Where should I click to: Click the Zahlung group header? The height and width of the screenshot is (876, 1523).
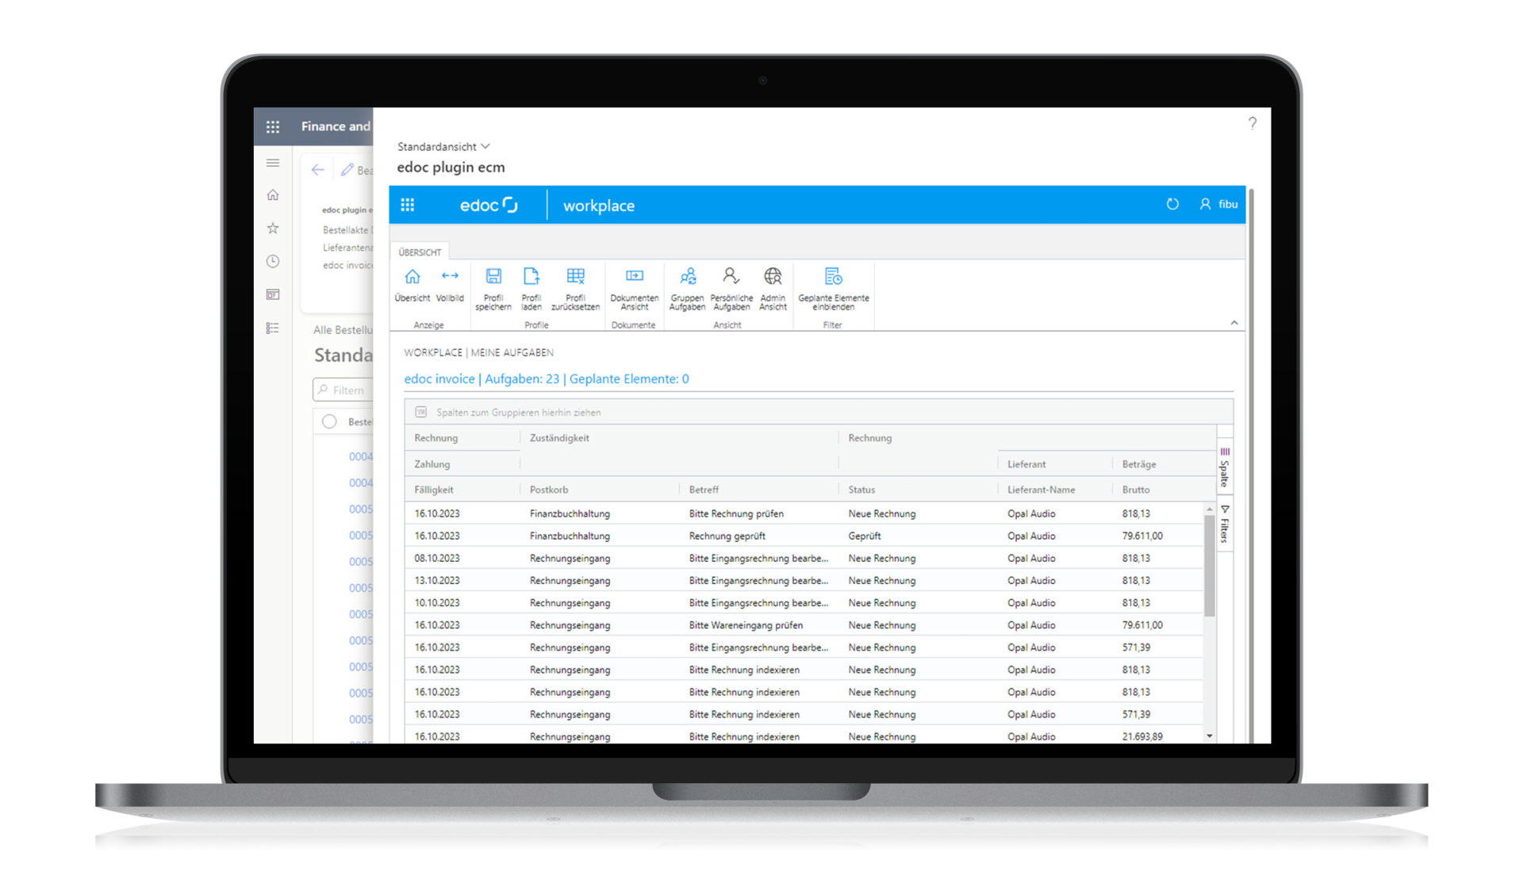click(x=432, y=464)
